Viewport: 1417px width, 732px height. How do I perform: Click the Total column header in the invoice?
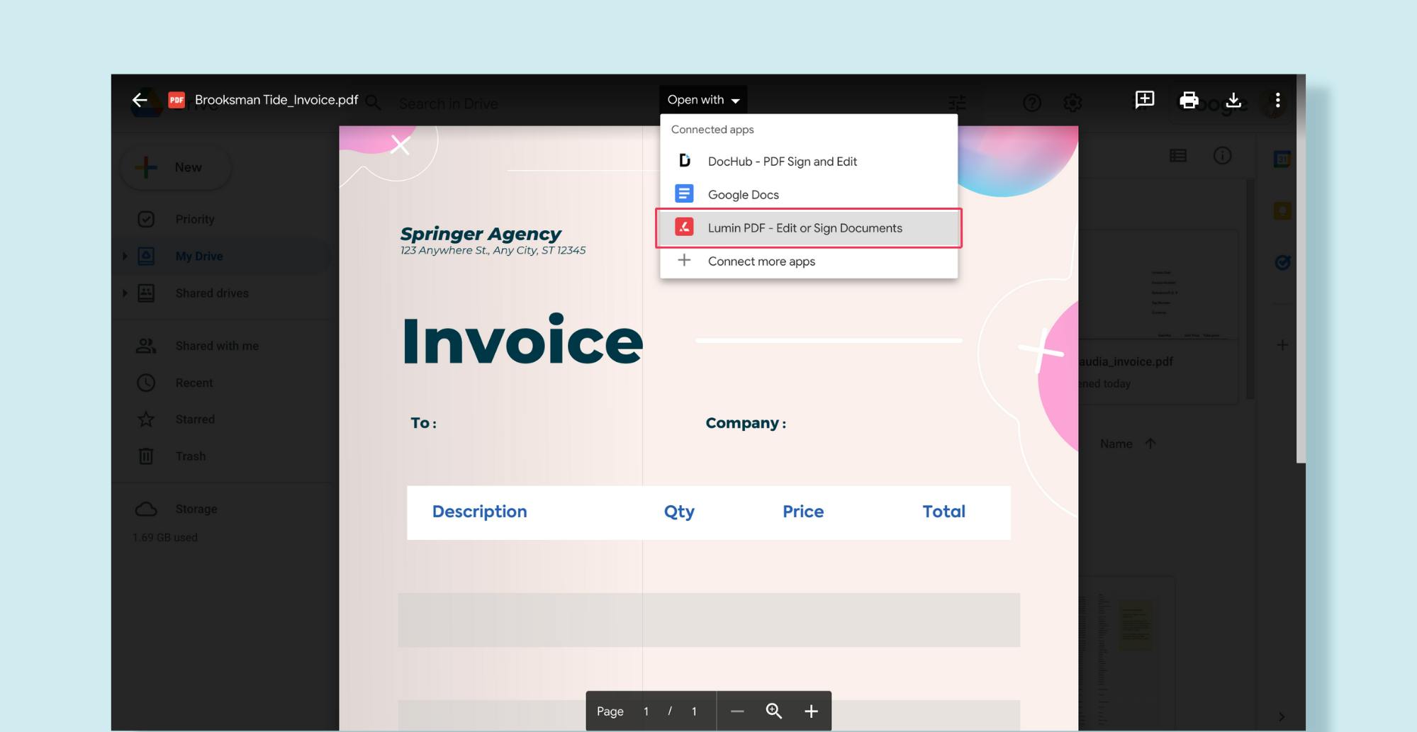[x=943, y=512]
